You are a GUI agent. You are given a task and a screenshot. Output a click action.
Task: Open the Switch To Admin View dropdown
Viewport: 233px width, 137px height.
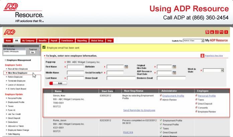click(x=194, y=40)
